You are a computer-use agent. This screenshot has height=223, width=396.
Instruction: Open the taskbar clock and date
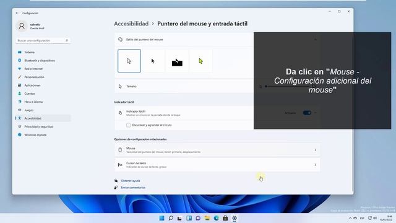point(386,218)
